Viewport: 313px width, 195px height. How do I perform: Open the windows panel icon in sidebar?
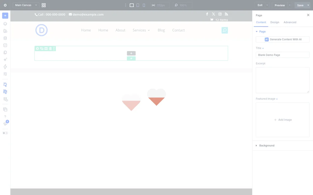[x=5, y=109]
